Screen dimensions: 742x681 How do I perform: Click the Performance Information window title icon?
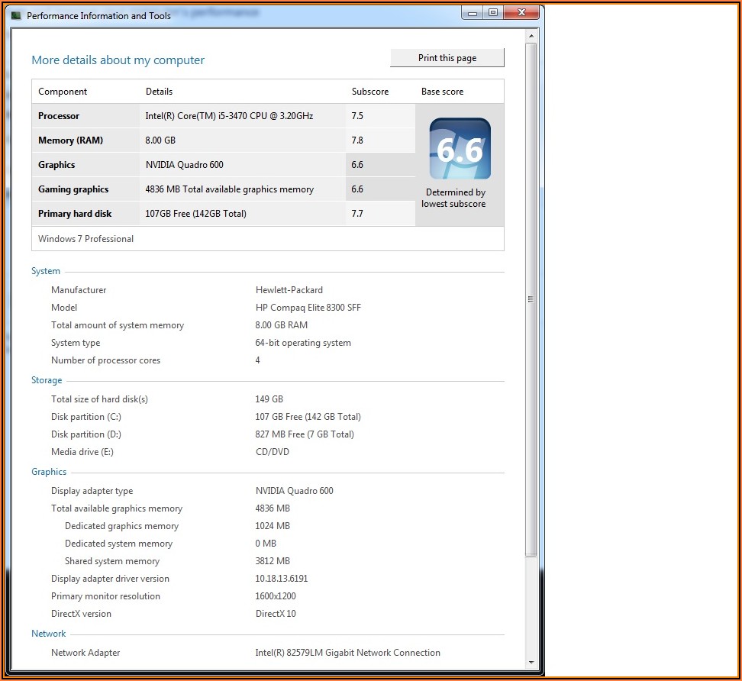coord(17,15)
